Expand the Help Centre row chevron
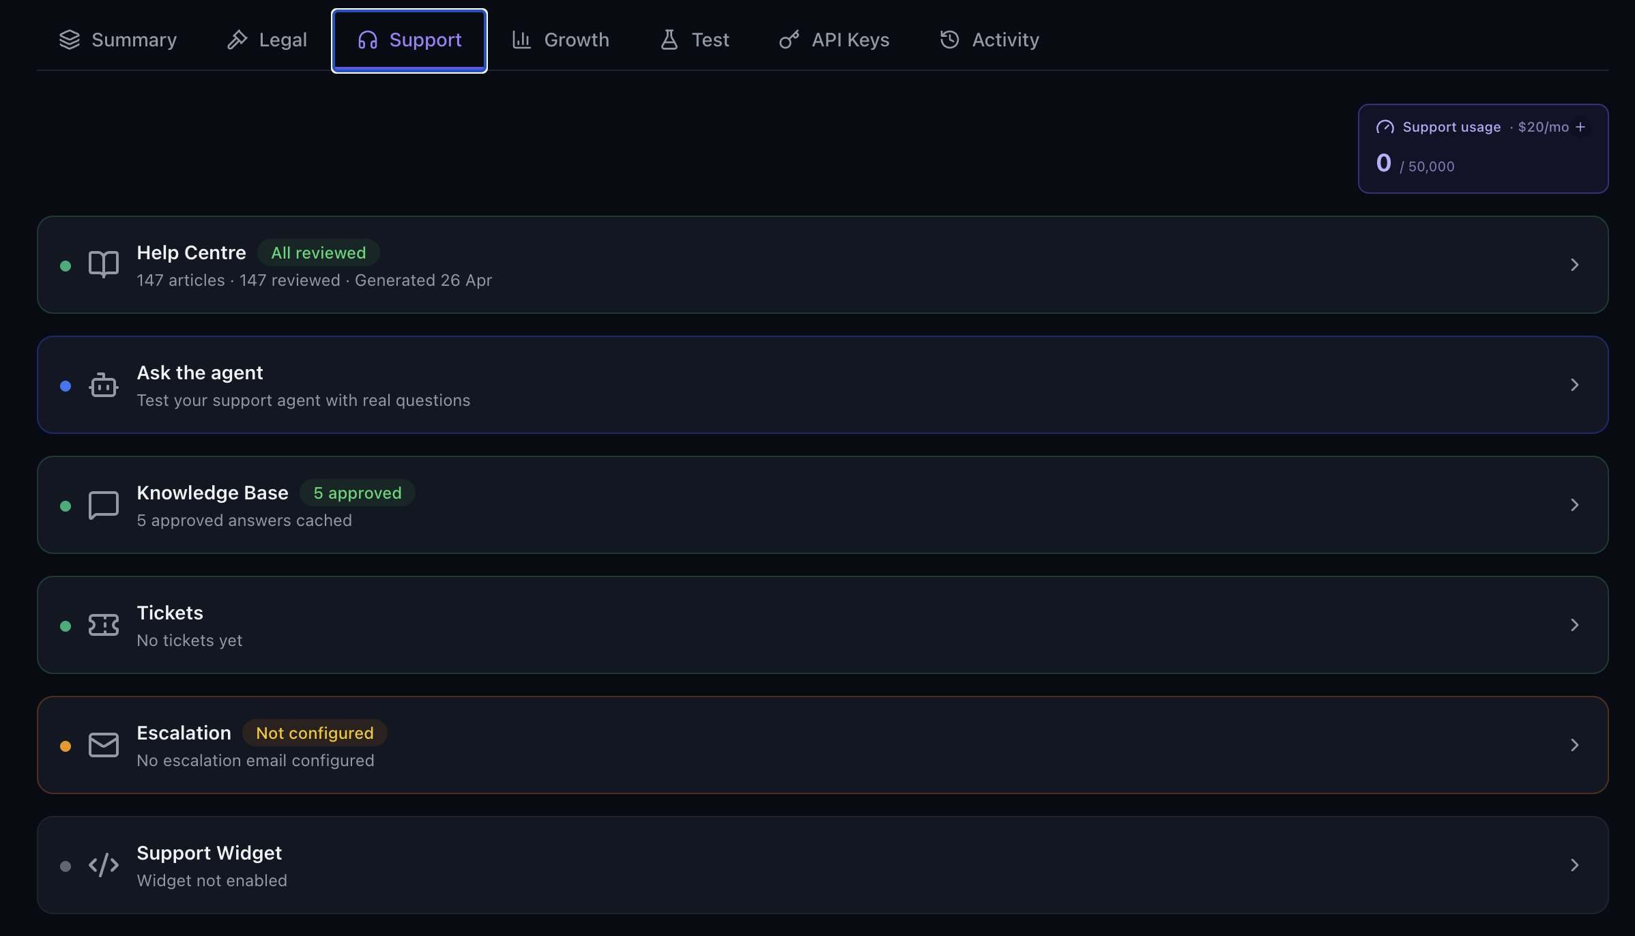The height and width of the screenshot is (936, 1635). (x=1575, y=265)
